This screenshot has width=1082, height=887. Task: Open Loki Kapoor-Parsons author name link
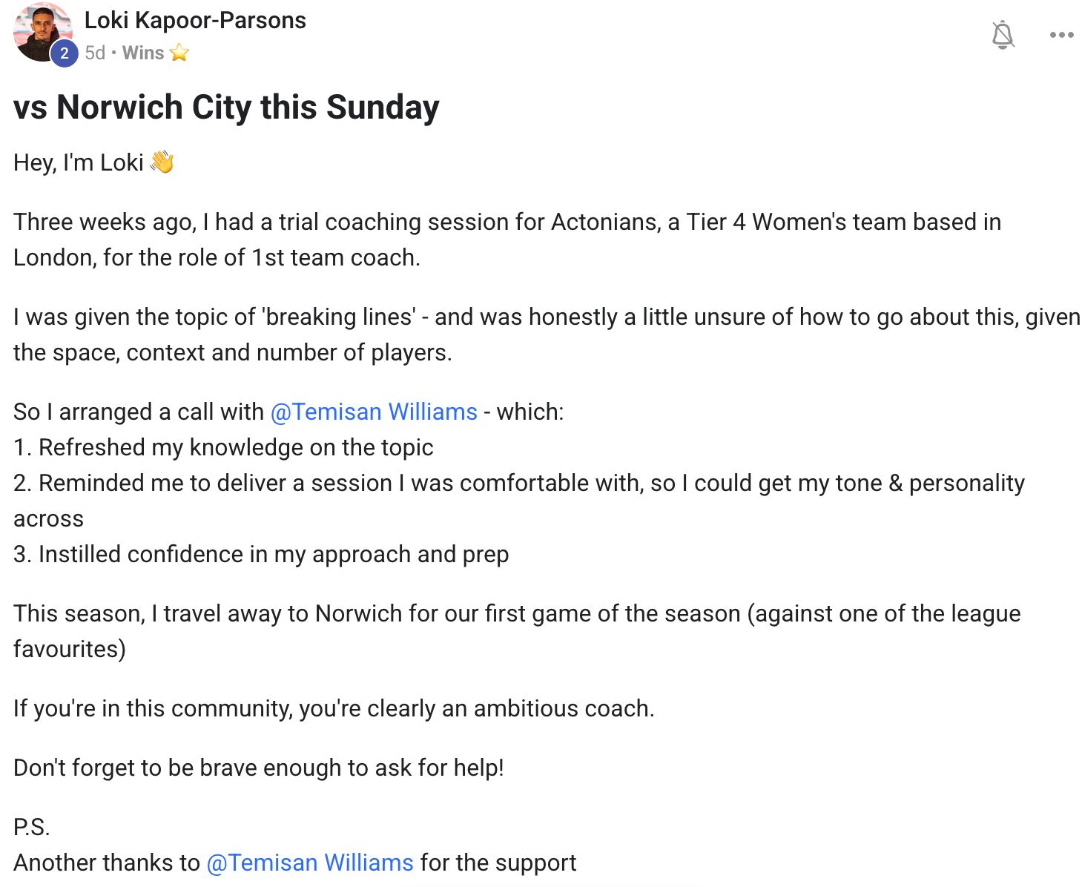[195, 20]
